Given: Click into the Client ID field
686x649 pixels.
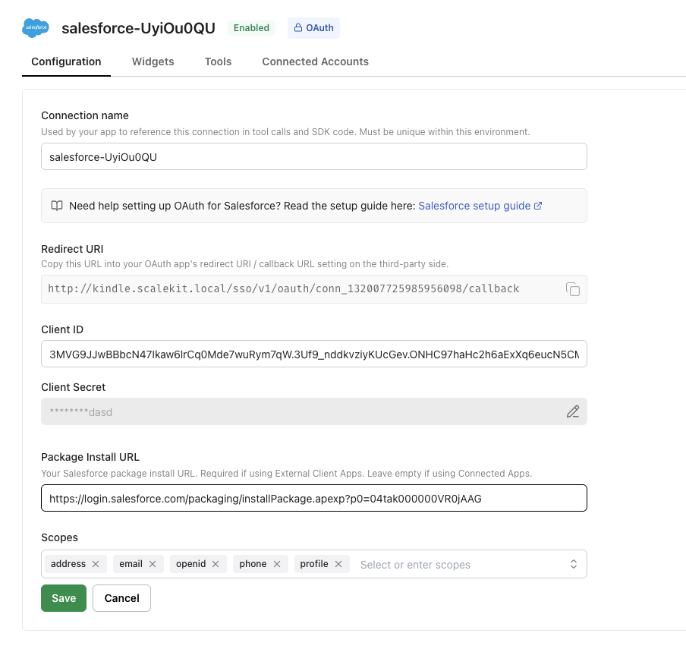Looking at the screenshot, I should (x=314, y=354).
